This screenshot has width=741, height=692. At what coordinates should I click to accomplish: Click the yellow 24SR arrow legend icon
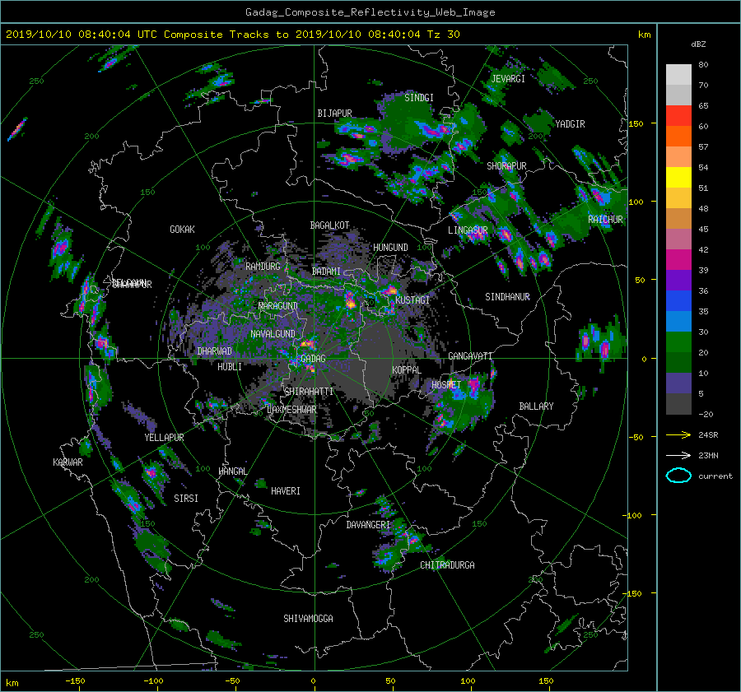[x=678, y=434]
